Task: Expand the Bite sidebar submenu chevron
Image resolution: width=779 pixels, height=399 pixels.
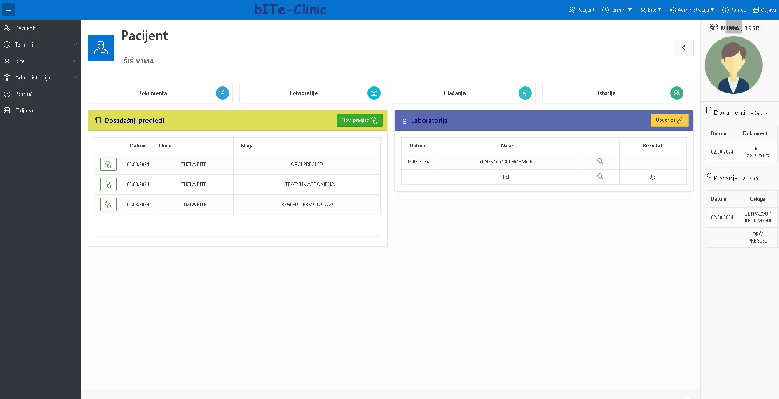Action: [x=75, y=61]
